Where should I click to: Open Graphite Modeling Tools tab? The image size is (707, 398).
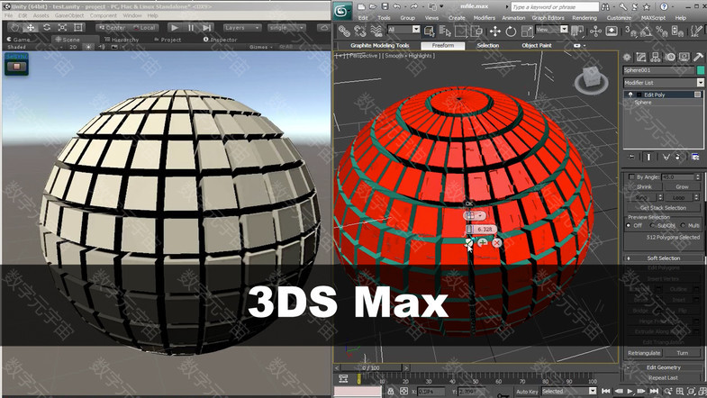tap(380, 46)
